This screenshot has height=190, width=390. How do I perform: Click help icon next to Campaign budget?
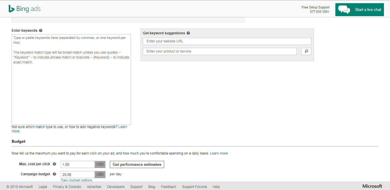[x=54, y=174]
